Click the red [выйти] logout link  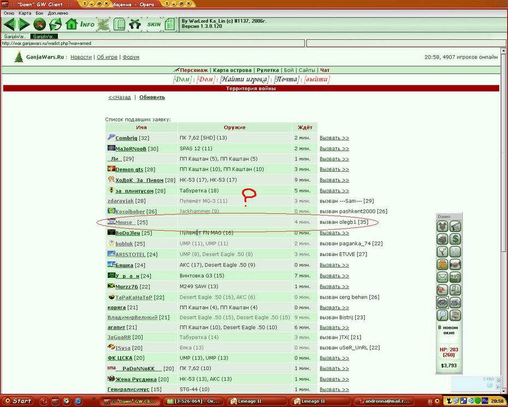317,79
